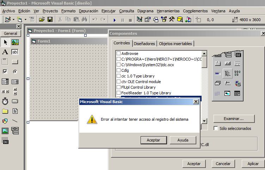Check the NERO path component checkbox
Screen dimensions: 265x170
tap(119, 59)
